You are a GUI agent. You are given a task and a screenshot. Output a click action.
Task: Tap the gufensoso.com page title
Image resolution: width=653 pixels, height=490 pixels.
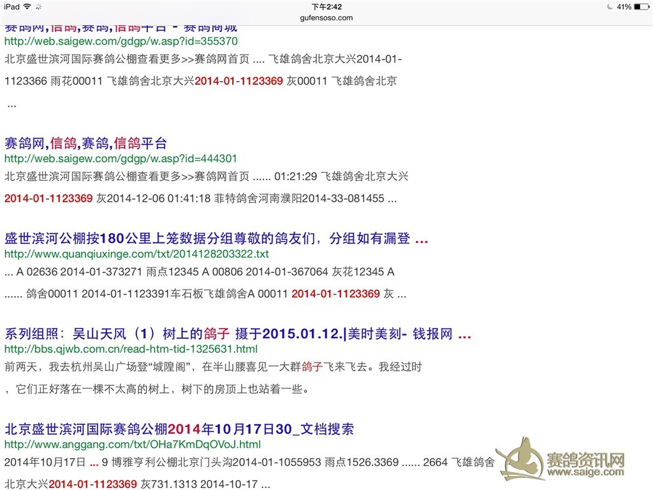point(326,18)
